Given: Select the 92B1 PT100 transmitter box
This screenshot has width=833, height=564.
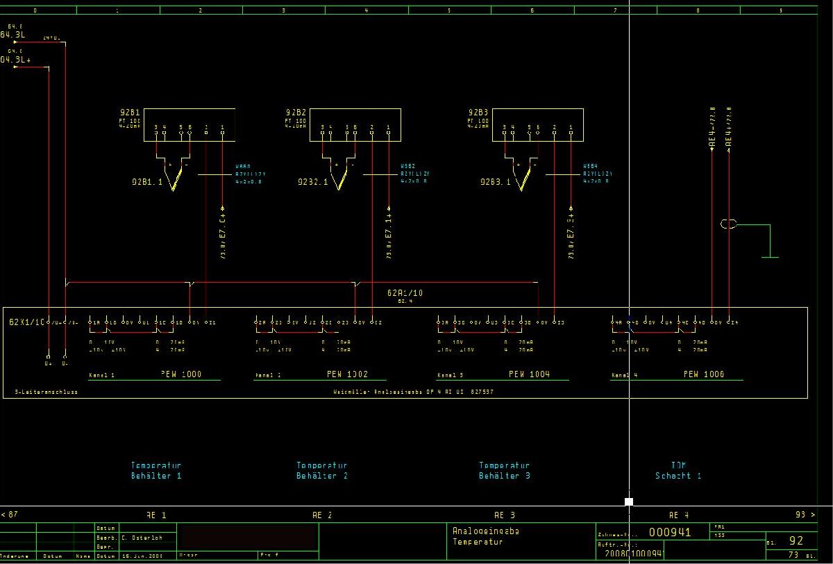Looking at the screenshot, I should [x=189, y=125].
